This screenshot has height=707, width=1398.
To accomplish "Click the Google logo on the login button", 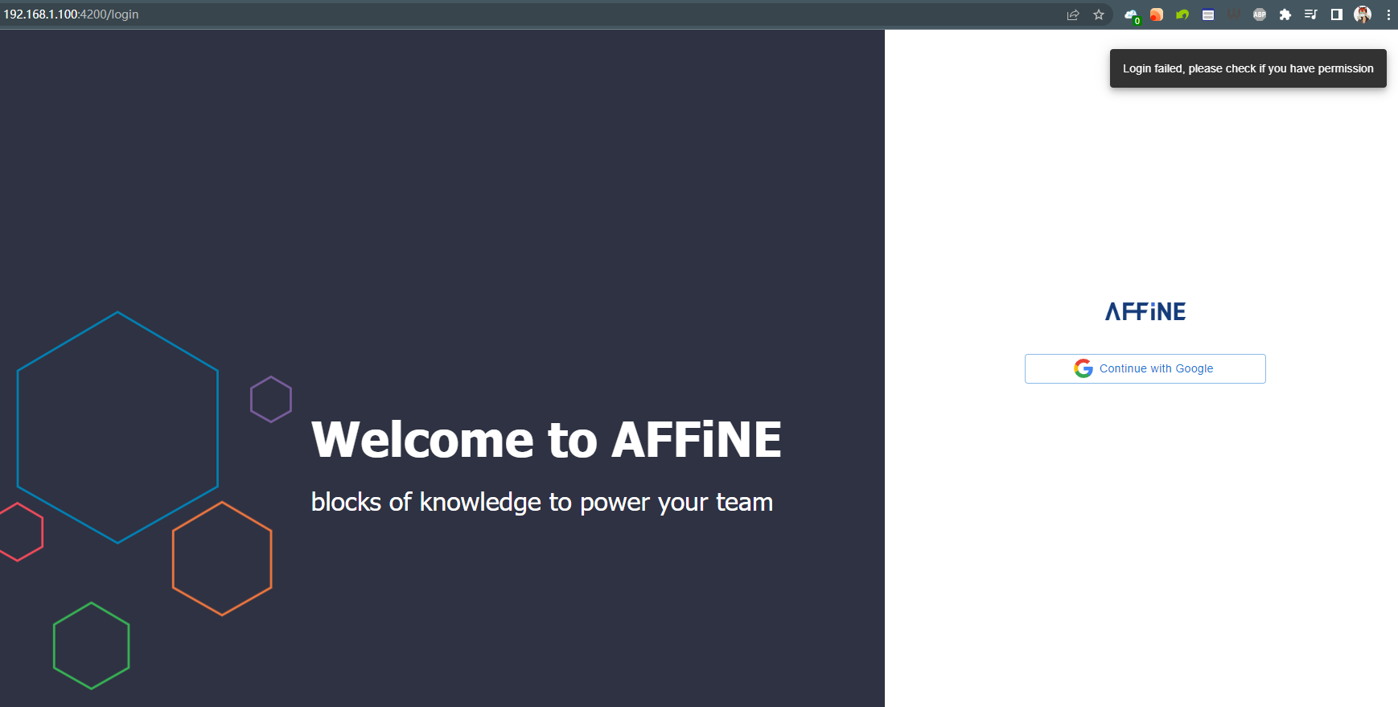I will point(1083,368).
